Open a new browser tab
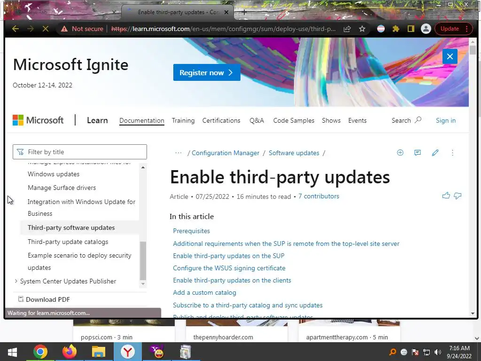Image resolution: width=481 pixels, height=361 pixels. [x=244, y=12]
